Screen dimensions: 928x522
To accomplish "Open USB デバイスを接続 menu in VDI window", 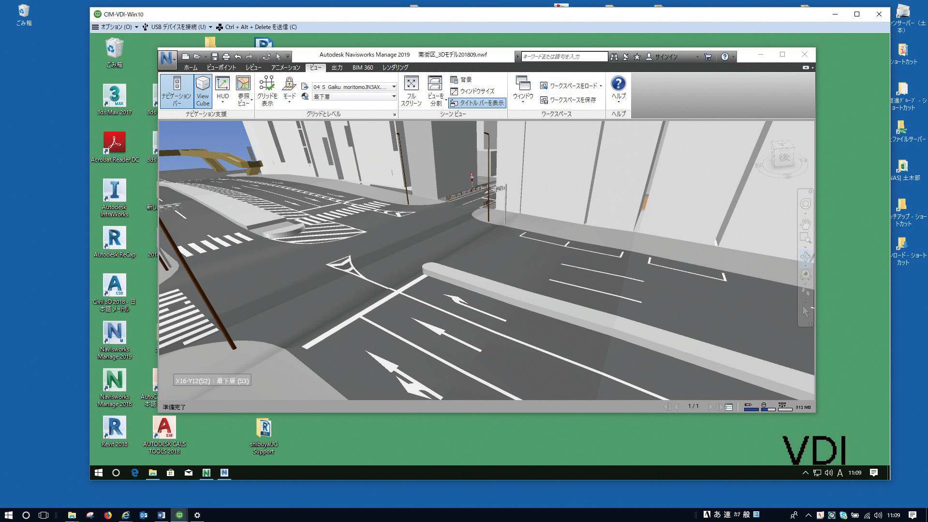I will [x=177, y=27].
